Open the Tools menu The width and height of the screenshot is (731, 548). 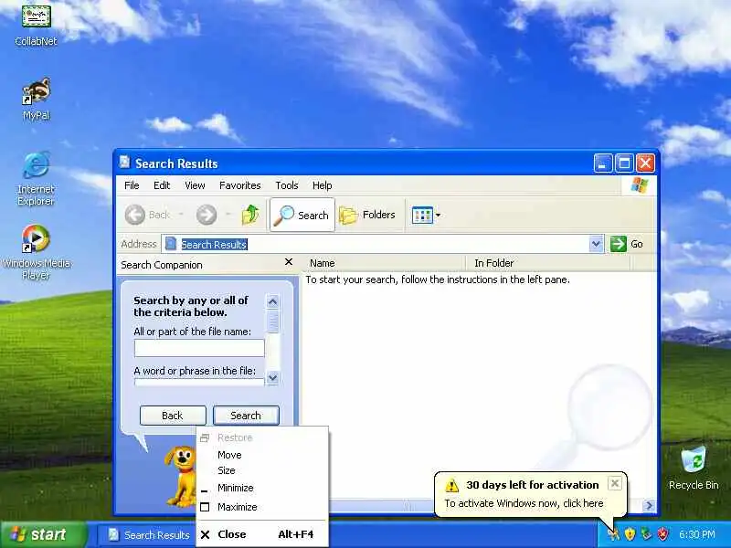tap(287, 185)
